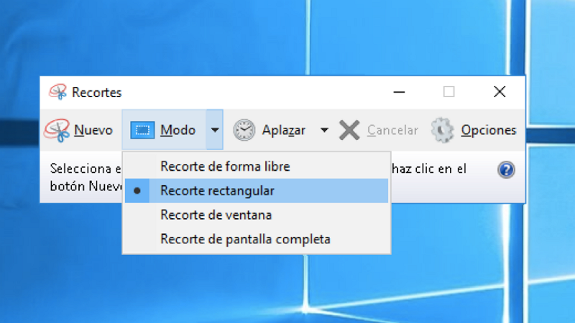Open help with the blue question mark

click(506, 170)
